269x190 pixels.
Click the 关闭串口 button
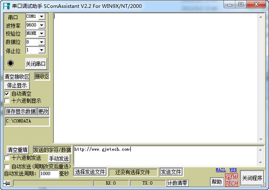pos(36,64)
